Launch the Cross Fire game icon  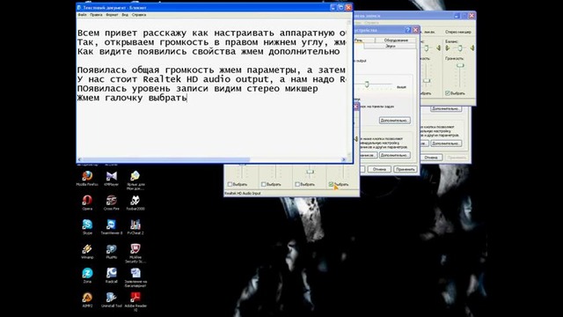point(112,200)
